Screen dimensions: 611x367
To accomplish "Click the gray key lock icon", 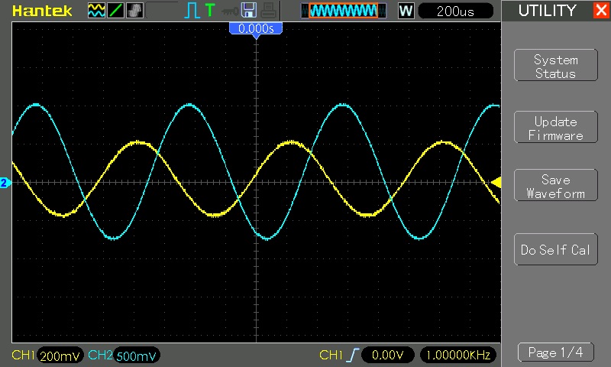I will 230,11.
